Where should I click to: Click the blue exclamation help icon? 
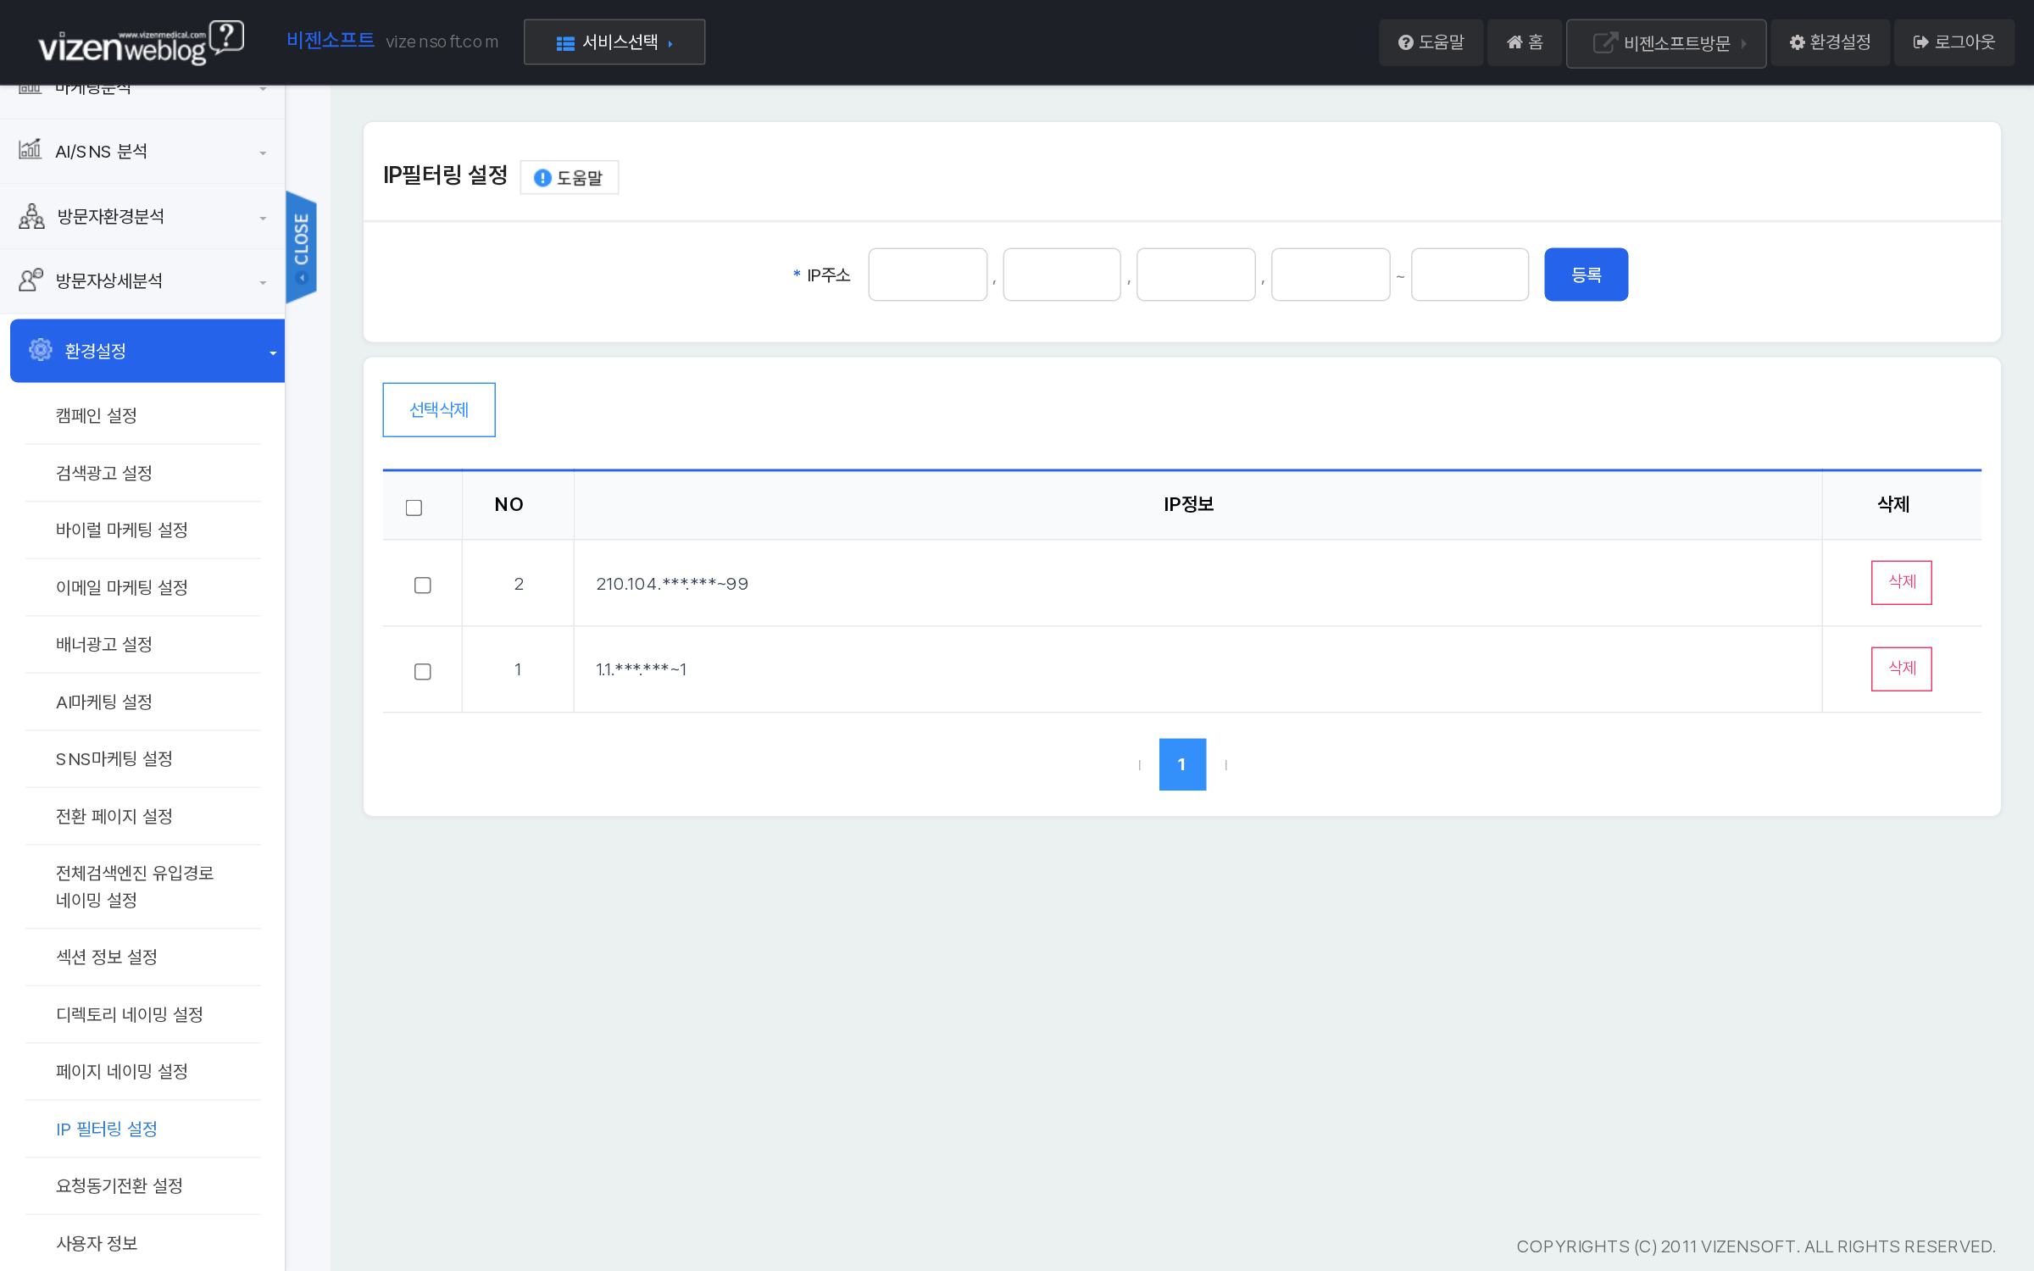click(x=542, y=178)
